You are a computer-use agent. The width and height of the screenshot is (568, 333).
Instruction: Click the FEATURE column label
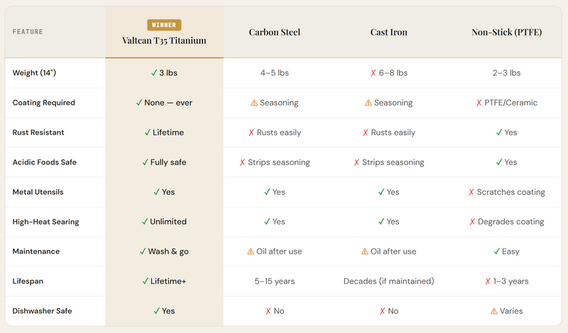point(28,32)
